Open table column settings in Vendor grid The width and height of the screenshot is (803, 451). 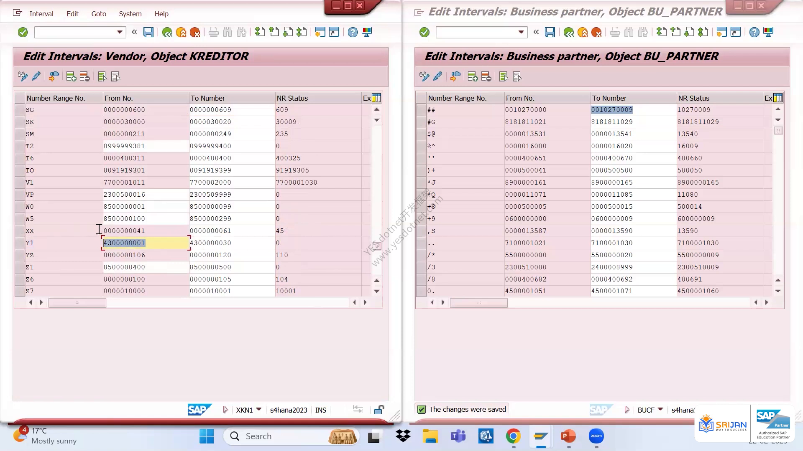point(376,98)
